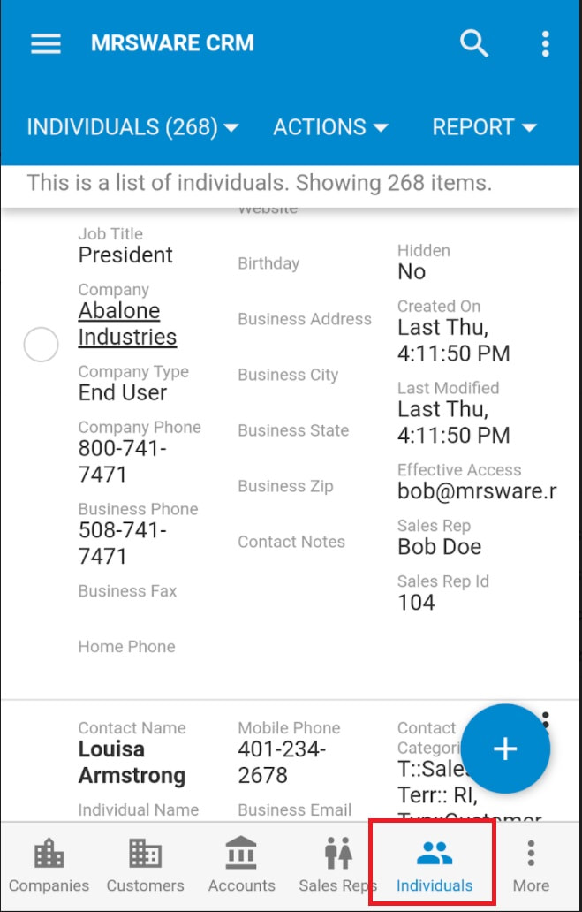Viewport: 582px width, 912px height.
Task: Open the ACTIONS dropdown menu
Action: (x=331, y=126)
